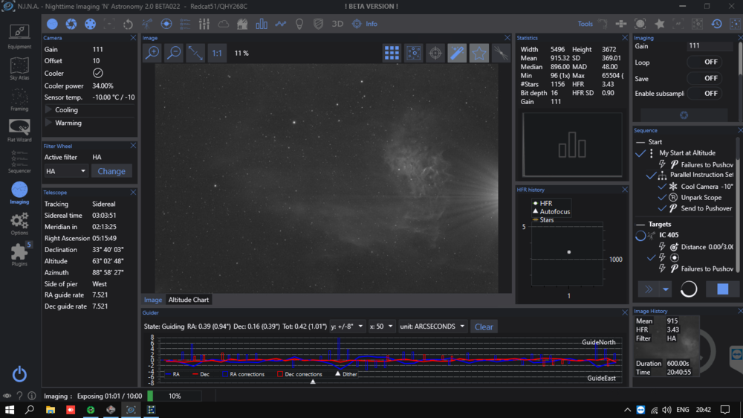Switch to the Altitude Chart tab

[x=189, y=300]
